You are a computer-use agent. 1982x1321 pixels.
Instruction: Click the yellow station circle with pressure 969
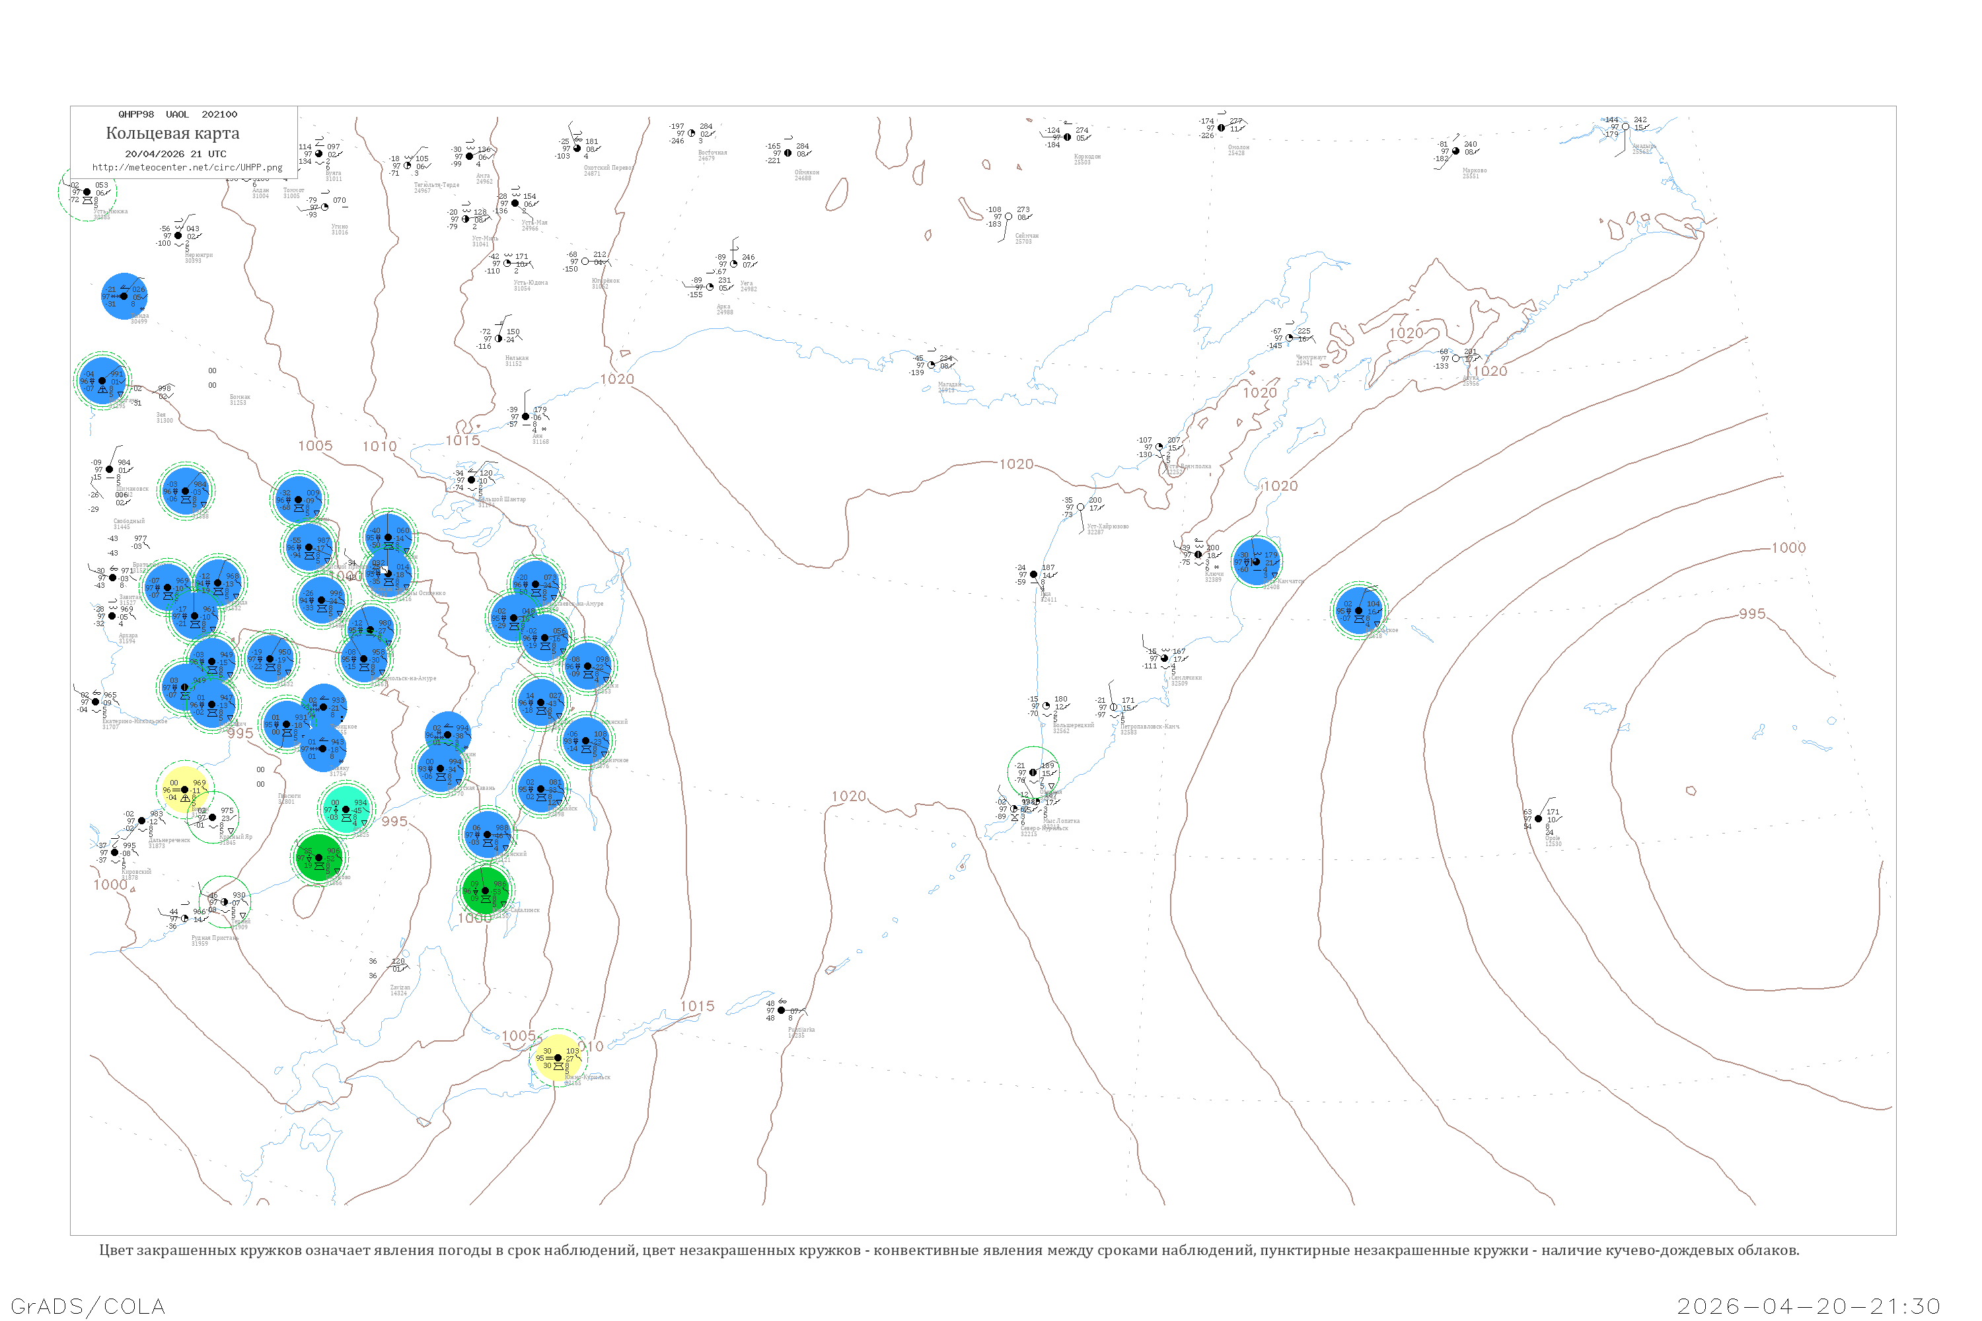184,789
